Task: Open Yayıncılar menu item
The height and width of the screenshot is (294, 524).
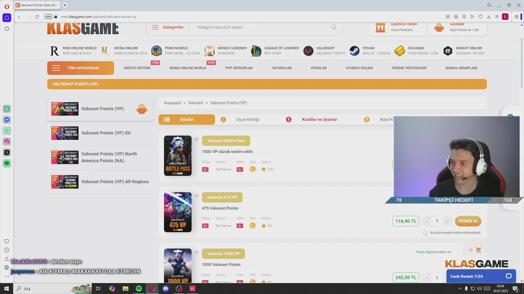Action: click(x=282, y=68)
